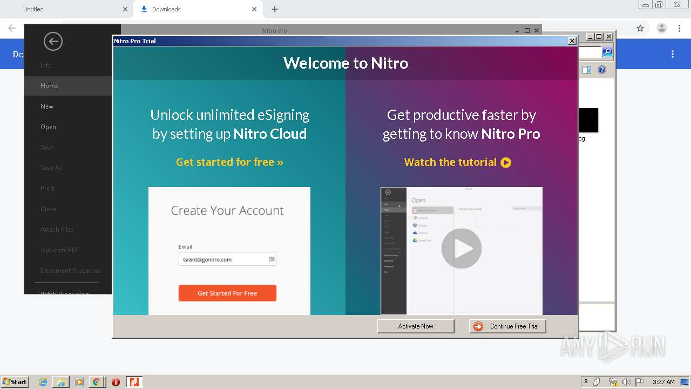Play the Nitro Pro tutorial video
Viewport: 691px width, 389px height.
click(x=462, y=249)
